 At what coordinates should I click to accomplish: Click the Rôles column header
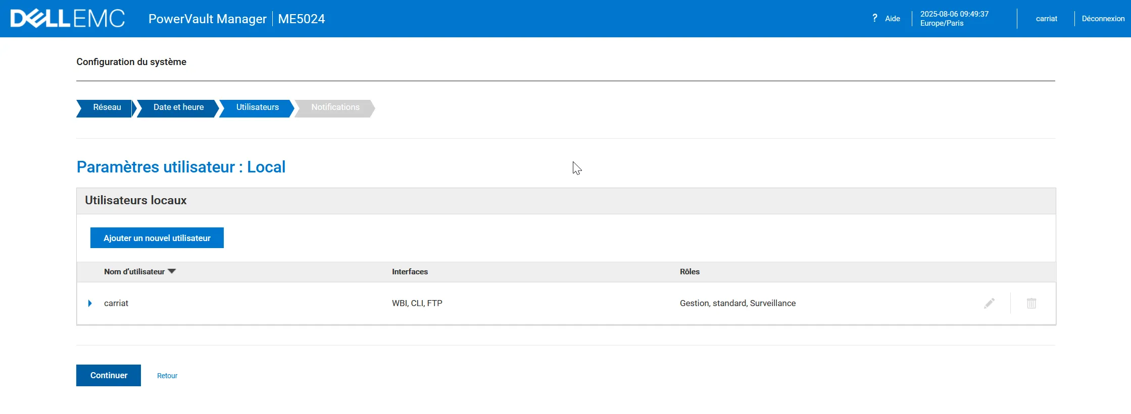click(690, 272)
